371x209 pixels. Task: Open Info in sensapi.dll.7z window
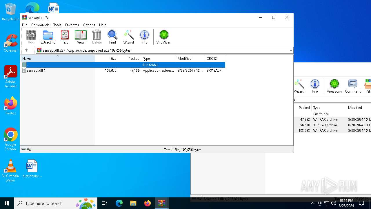pos(144,37)
